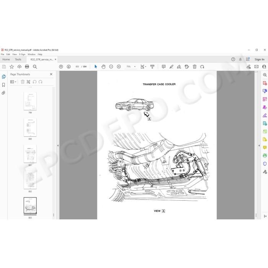This screenshot has height=268, width=268.
Task: Select the page 802 thumbnail
Action: click(x=30, y=180)
